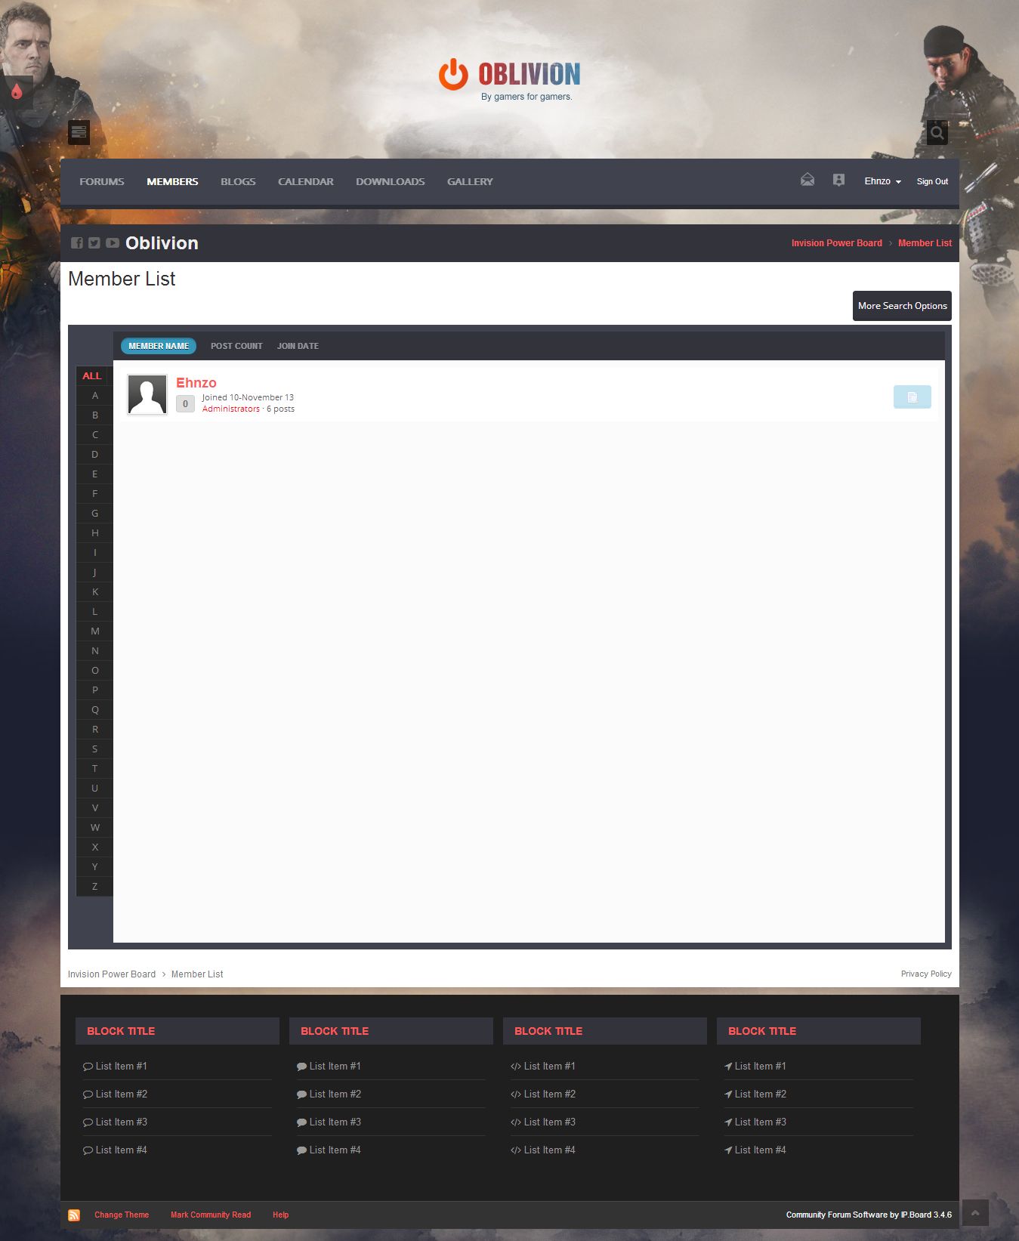Open the Members menu item
Viewport: 1019px width, 1241px height.
tap(172, 181)
